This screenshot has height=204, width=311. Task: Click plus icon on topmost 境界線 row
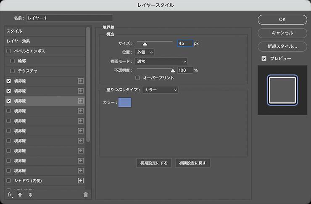point(81,81)
